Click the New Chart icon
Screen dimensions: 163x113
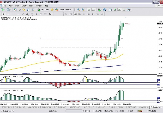(x=2, y=10)
